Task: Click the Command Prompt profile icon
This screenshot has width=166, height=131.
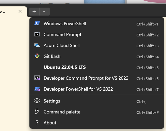Action: tap(37, 34)
